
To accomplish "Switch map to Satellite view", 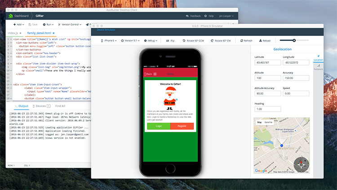I will pyautogui.click(x=268, y=122).
